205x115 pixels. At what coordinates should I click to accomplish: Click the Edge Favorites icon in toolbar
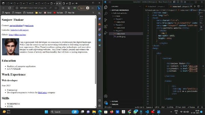pos(63,8)
